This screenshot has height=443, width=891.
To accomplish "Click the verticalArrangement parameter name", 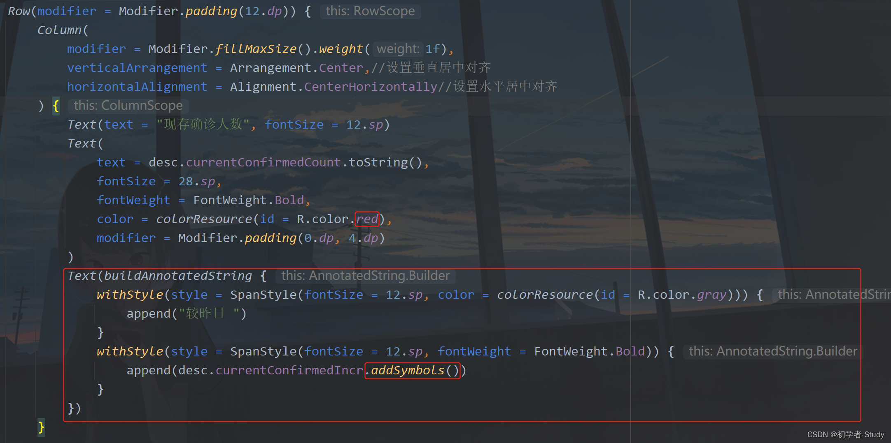I will pos(137,68).
